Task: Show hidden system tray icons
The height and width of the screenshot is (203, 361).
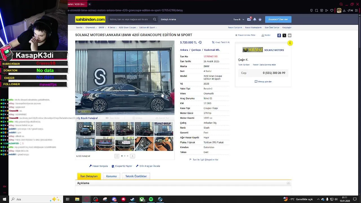Action: 318,199
